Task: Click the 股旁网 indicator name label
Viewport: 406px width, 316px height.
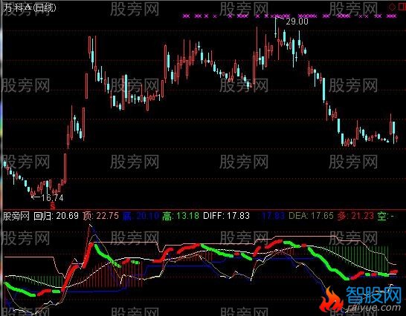Action: point(16,216)
